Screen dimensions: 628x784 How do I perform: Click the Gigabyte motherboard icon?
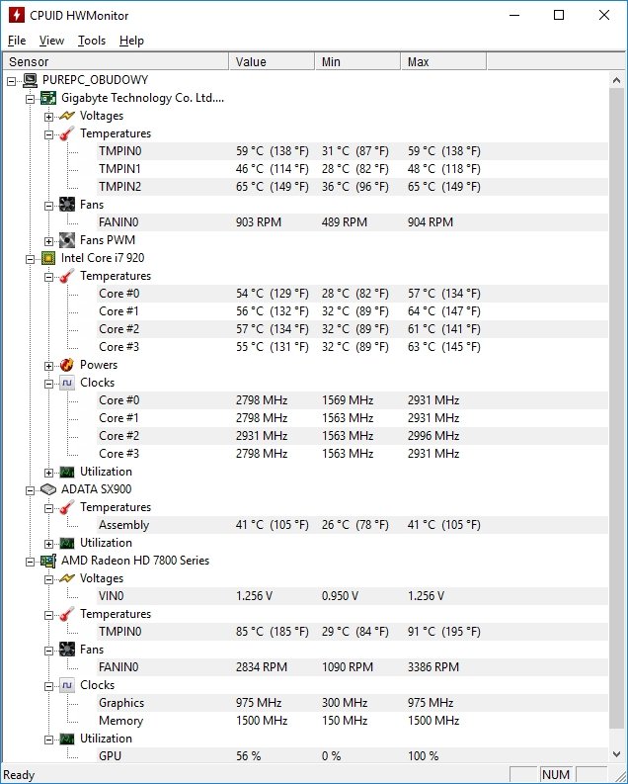tap(48, 98)
